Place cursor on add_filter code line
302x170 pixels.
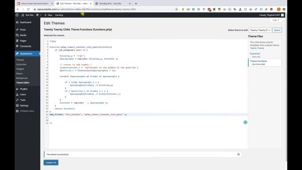(x=88, y=114)
